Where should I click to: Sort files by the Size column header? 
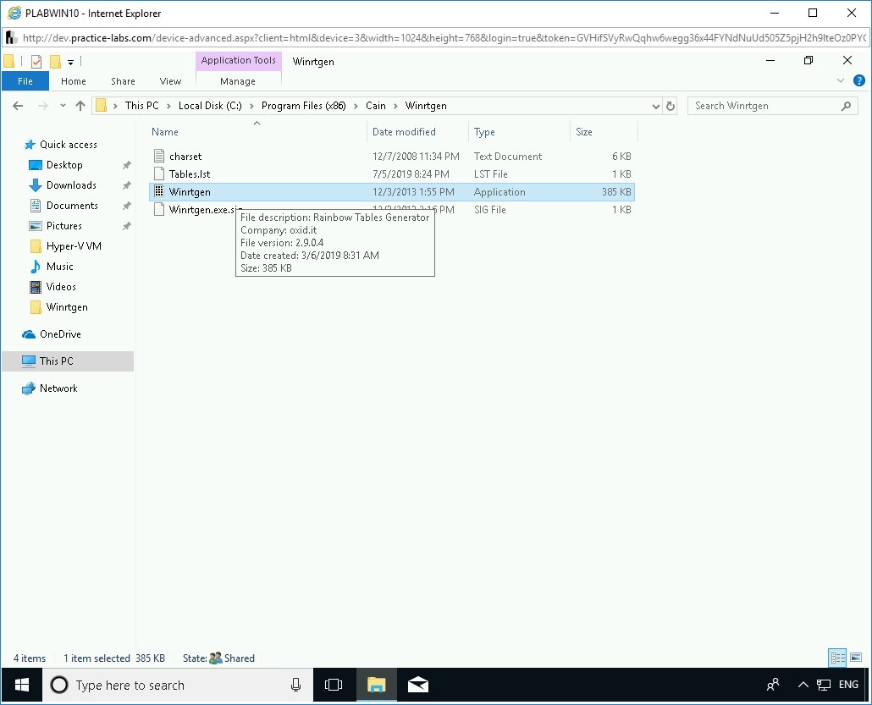(584, 131)
